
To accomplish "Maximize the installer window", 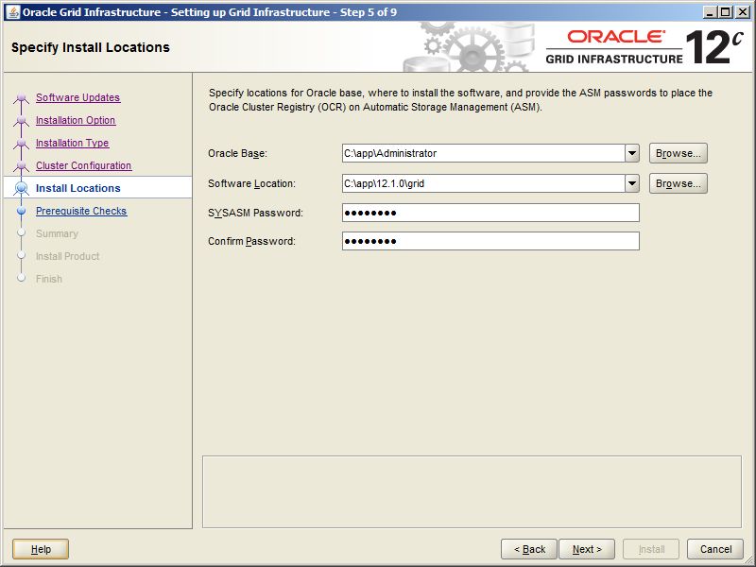I will coord(726,12).
